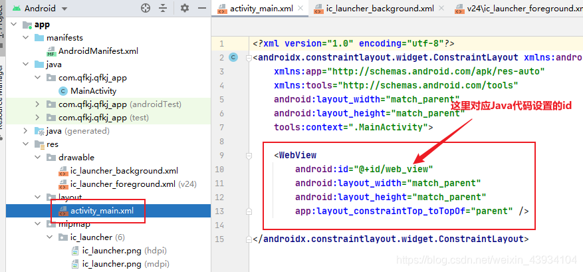Select ic_launcher_background.xml in the tree

coord(124,171)
